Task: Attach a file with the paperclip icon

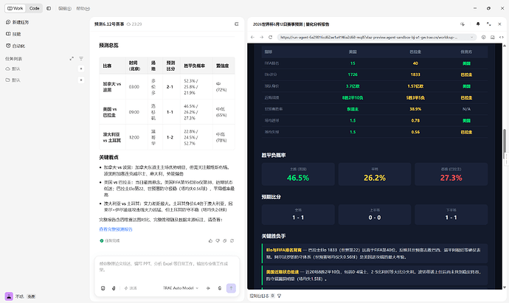Action: pos(114,288)
